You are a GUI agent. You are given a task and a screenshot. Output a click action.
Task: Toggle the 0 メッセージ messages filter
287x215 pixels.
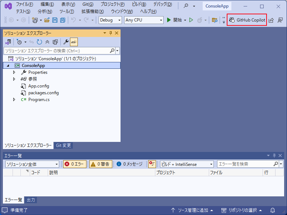click(130, 164)
